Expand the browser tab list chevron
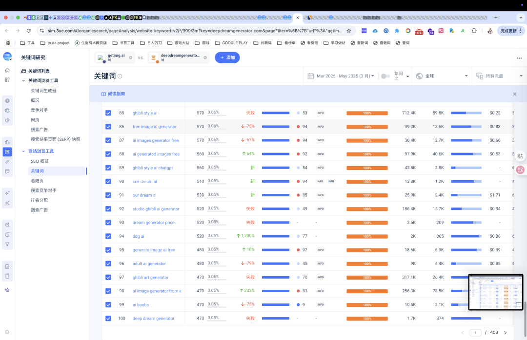527x340 pixels. [521, 18]
